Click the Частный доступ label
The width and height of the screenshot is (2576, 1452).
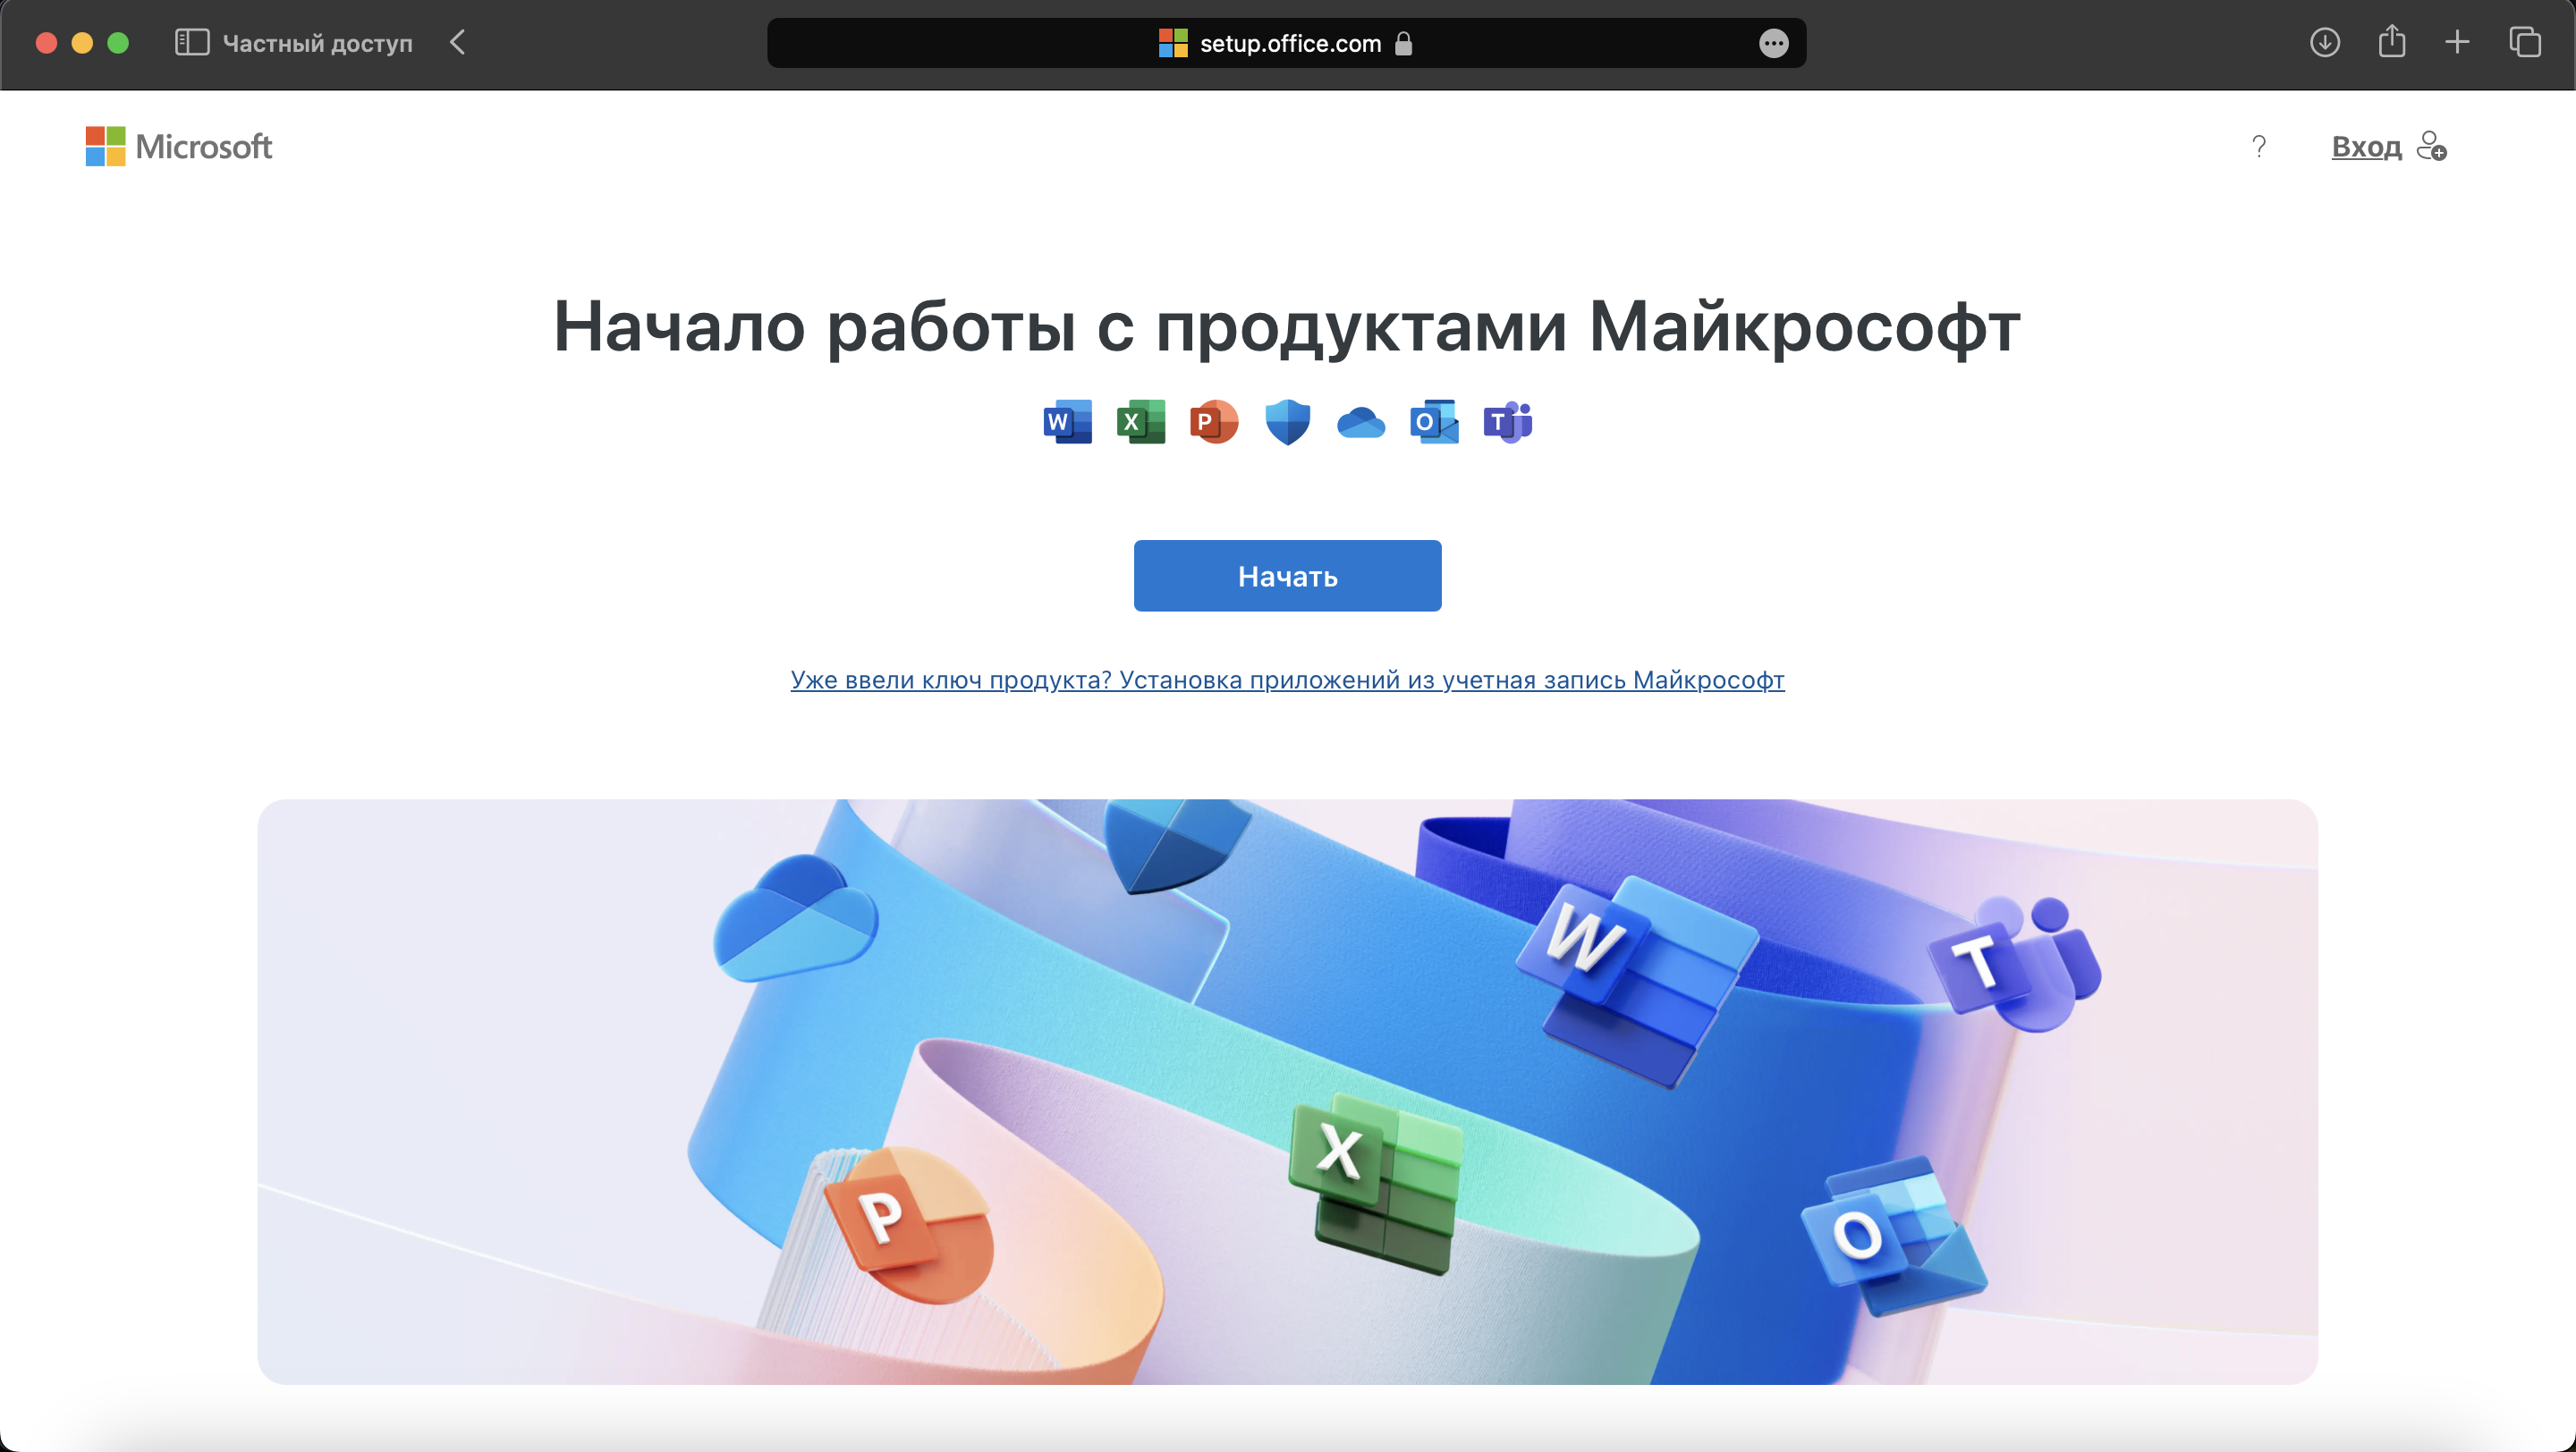pyautogui.click(x=317, y=43)
